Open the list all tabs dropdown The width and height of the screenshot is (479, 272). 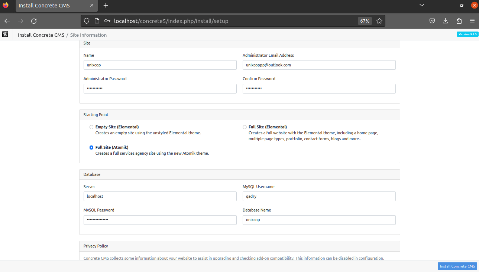click(x=421, y=5)
